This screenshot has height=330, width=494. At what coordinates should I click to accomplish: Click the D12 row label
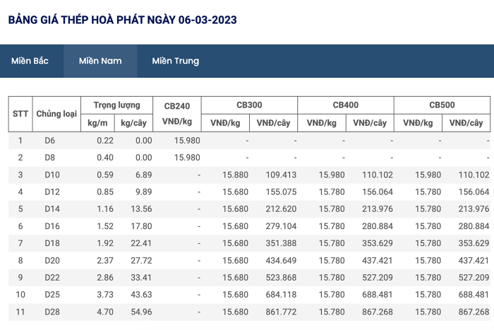(52, 191)
